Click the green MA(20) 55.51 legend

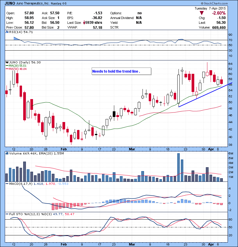(x=16, y=66)
